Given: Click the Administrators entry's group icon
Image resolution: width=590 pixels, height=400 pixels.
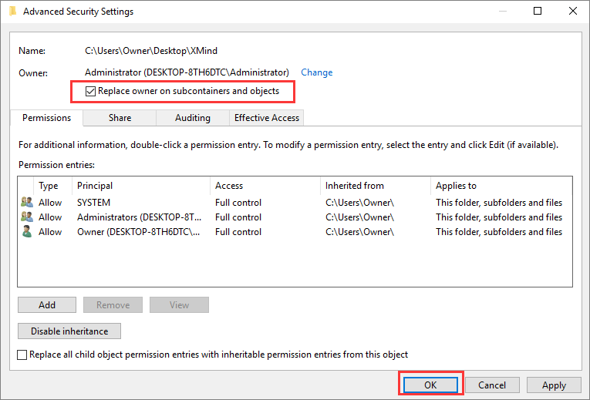Looking at the screenshot, I should (27, 217).
